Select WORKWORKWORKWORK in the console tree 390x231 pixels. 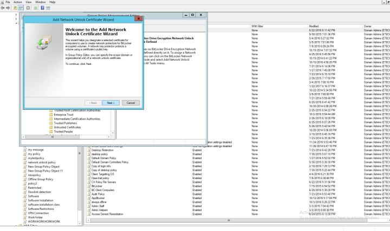(x=44, y=222)
